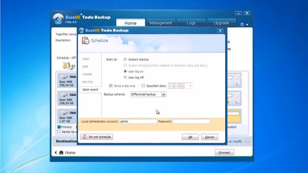Cancel the Schedule dialog
The image size is (308, 173).
(x=209, y=137)
